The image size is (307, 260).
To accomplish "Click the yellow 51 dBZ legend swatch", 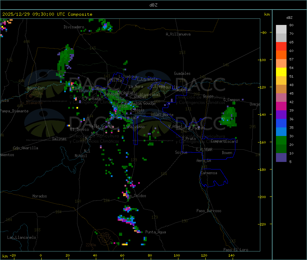I will 281,72.
